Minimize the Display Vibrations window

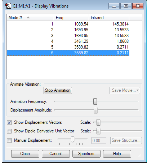click(114, 6)
